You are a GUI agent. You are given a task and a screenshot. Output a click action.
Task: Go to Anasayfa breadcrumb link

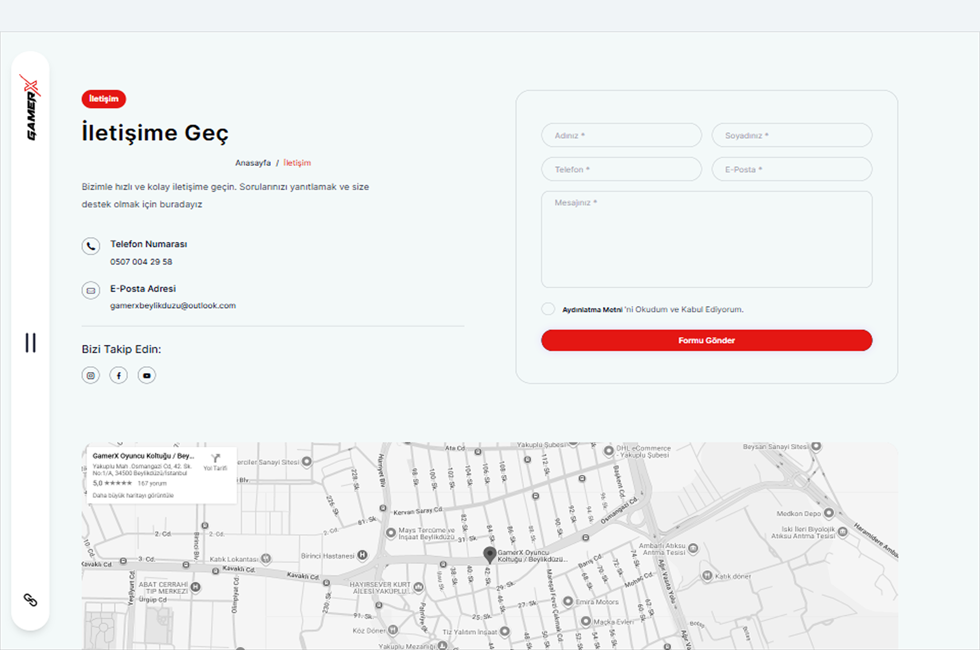[253, 163]
